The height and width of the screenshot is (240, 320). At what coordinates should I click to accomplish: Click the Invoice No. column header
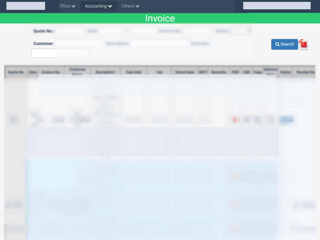pos(51,72)
